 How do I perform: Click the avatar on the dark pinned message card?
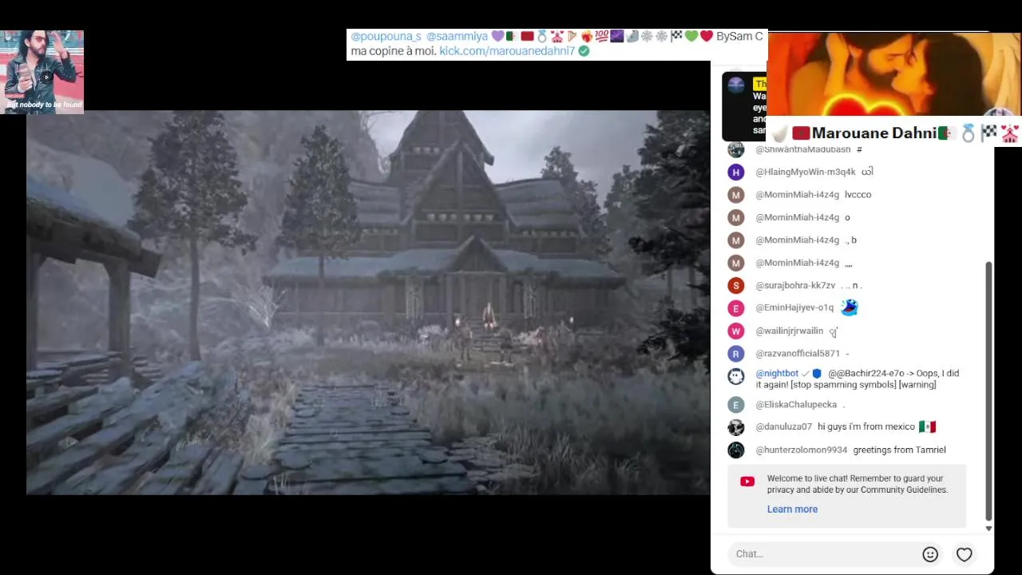[x=736, y=85]
